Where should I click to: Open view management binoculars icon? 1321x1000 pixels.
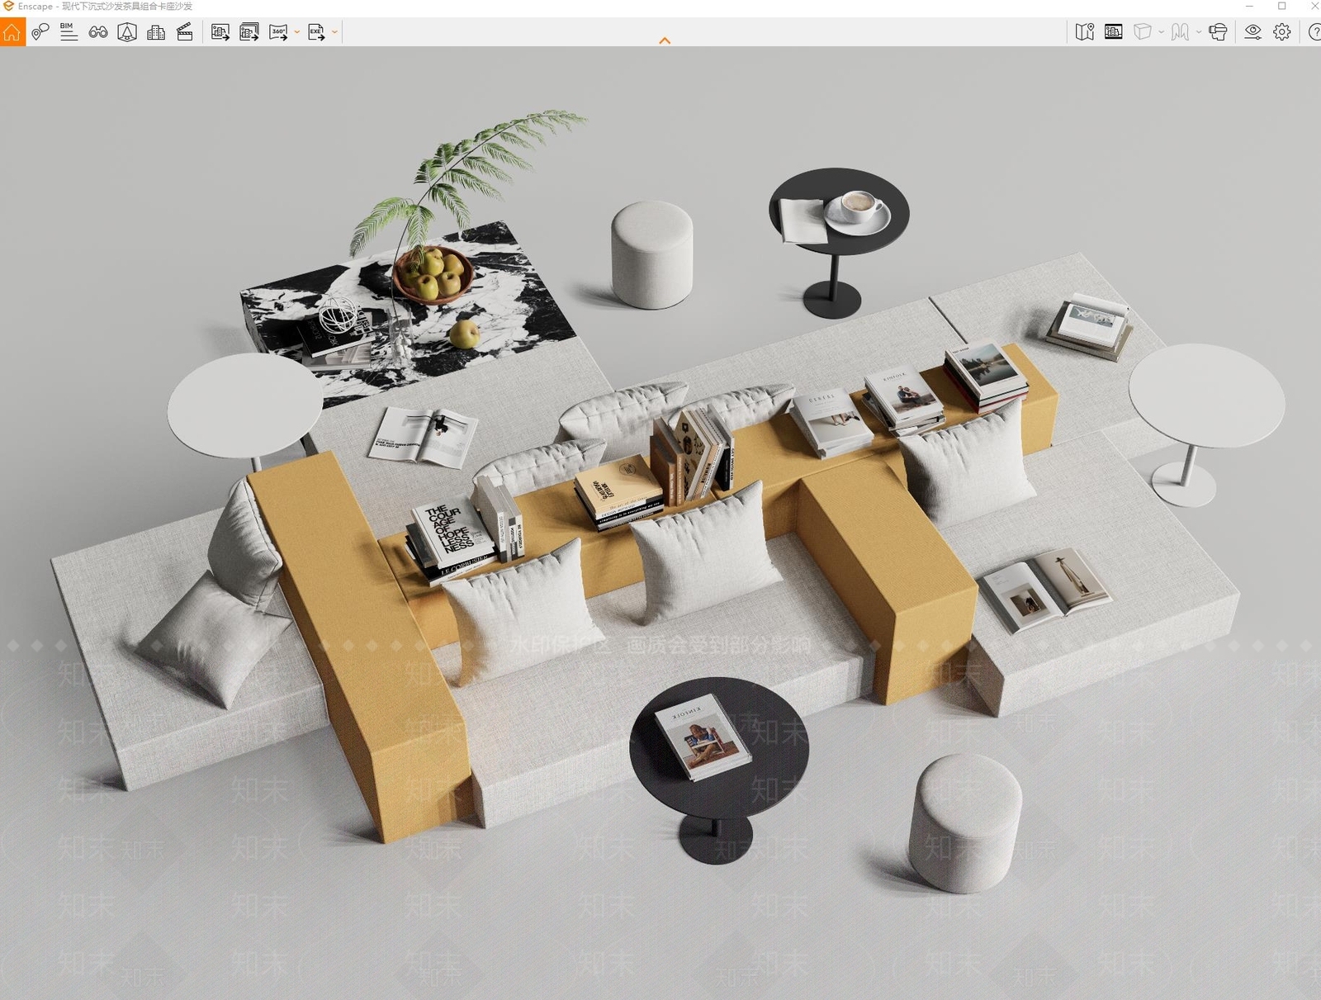[x=98, y=32]
